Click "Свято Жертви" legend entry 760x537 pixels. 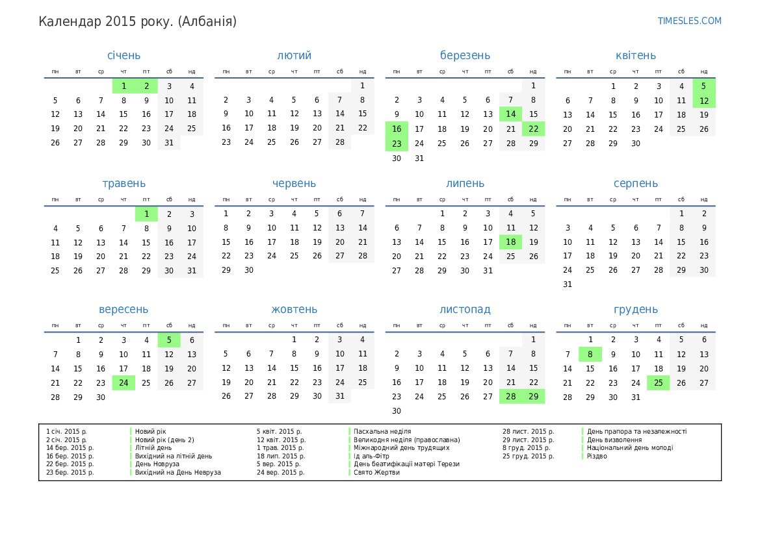(376, 473)
